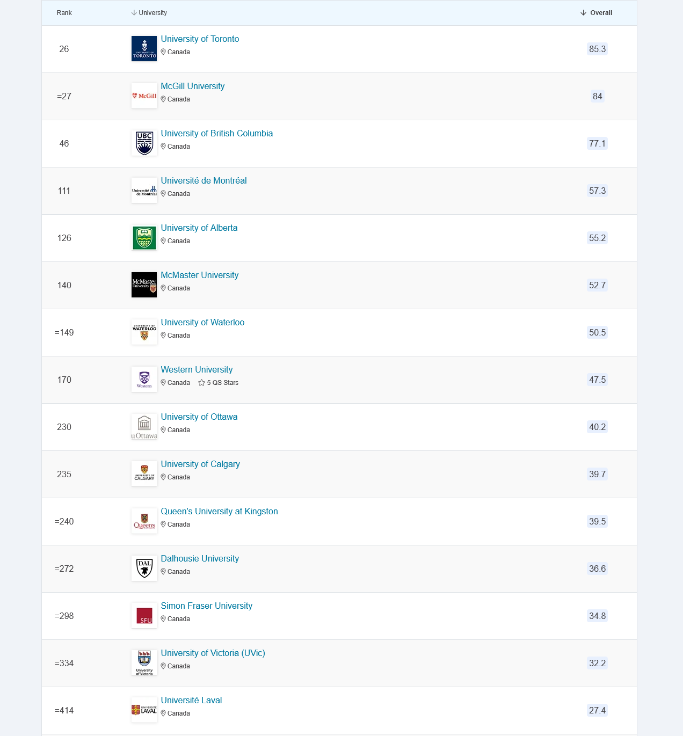Click the University of Toronto logo
The image size is (683, 736).
[x=144, y=49]
